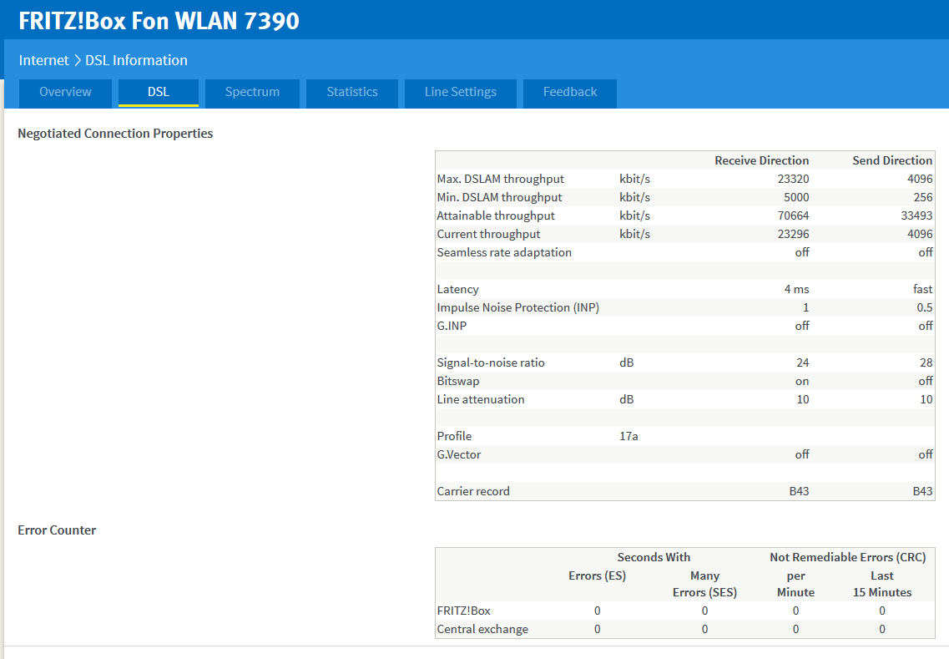This screenshot has width=949, height=659.
Task: Click the Internet breadcrumb link
Action: point(43,61)
